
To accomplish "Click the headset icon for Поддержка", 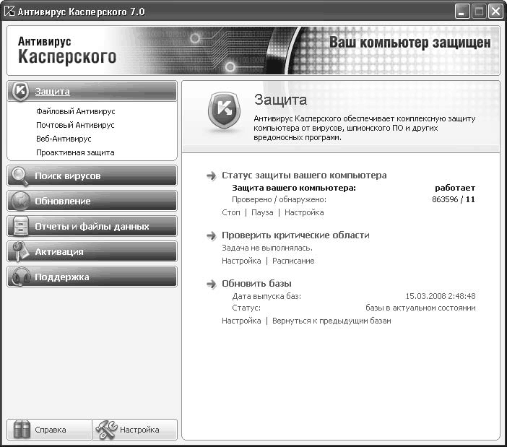I will [x=21, y=277].
